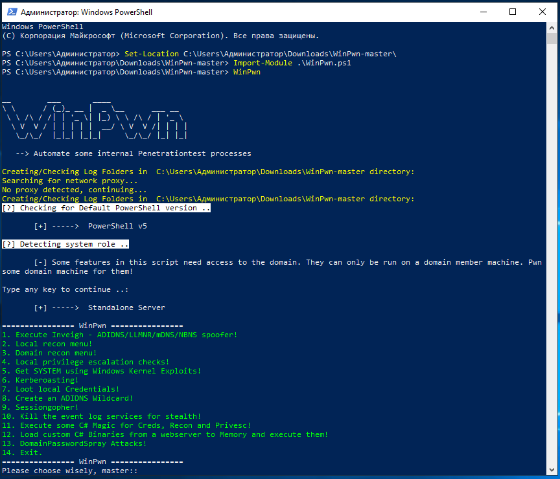Screen dimensions: 560x479
Task: Click the 'PowerShell v5' result text
Action: click(x=117, y=226)
